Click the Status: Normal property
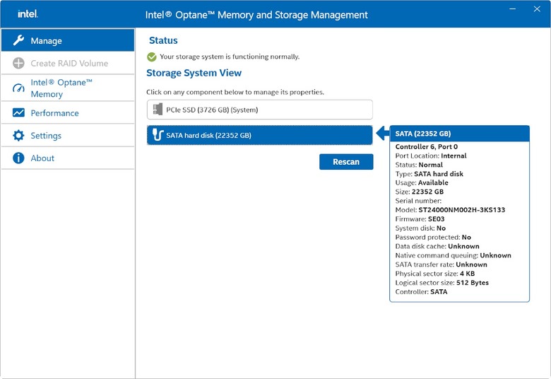 click(419, 165)
